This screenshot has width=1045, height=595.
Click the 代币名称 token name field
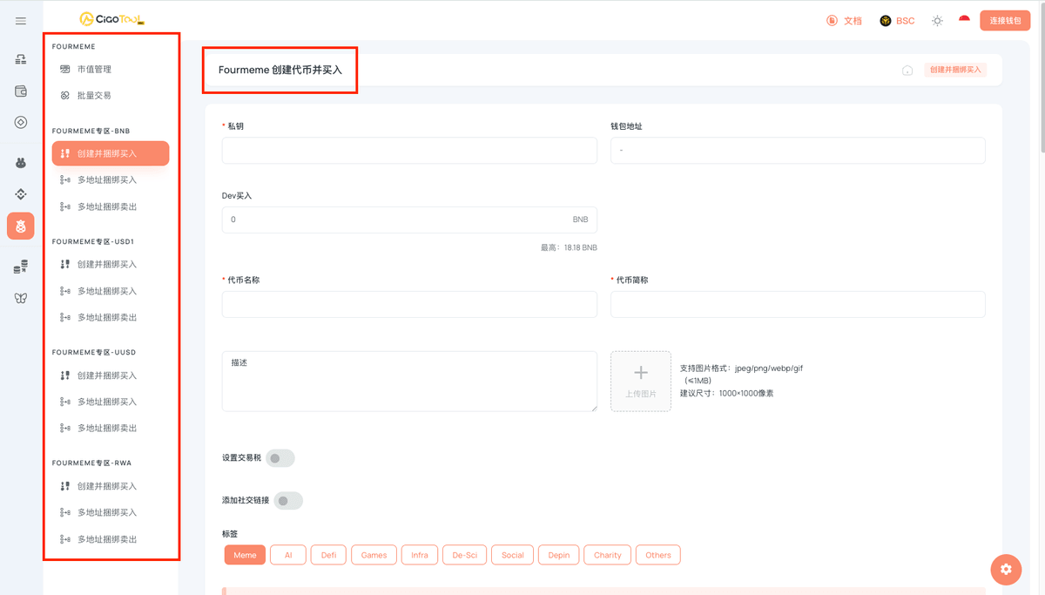pyautogui.click(x=409, y=304)
